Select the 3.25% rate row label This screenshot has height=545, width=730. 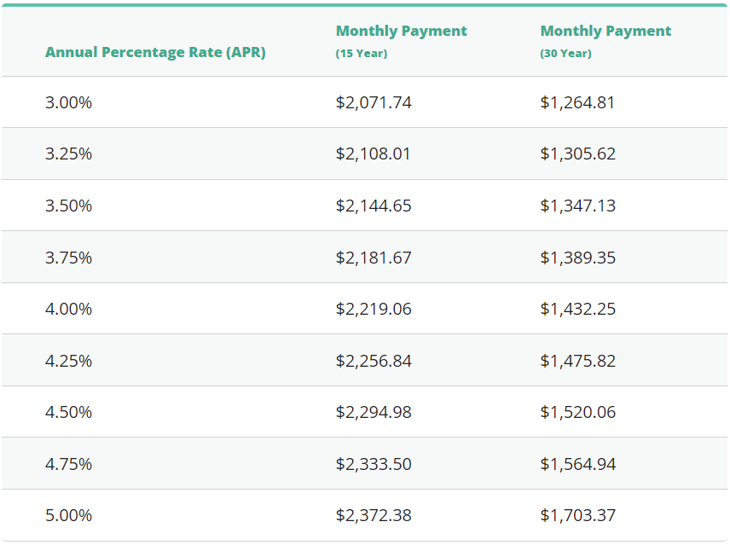[x=68, y=154]
